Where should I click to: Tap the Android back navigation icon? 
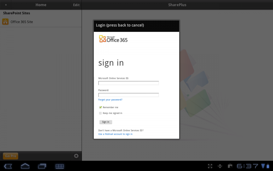tap(8, 166)
